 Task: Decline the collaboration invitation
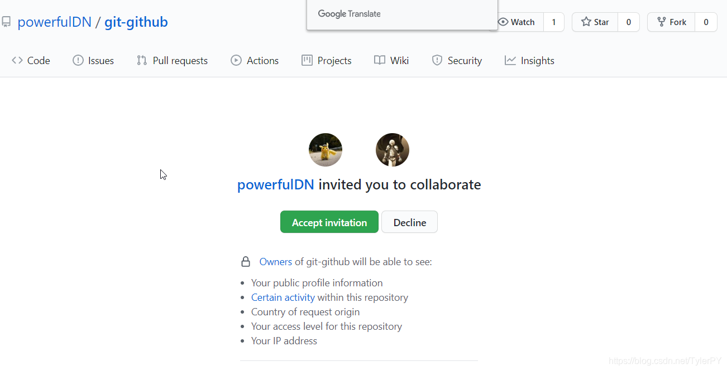click(410, 222)
